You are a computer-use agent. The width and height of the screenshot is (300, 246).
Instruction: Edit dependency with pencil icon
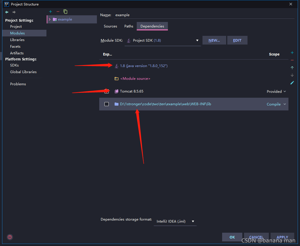coord(292,83)
